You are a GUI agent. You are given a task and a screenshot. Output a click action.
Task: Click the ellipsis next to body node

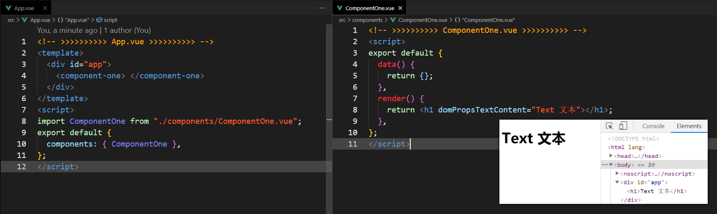(605, 165)
